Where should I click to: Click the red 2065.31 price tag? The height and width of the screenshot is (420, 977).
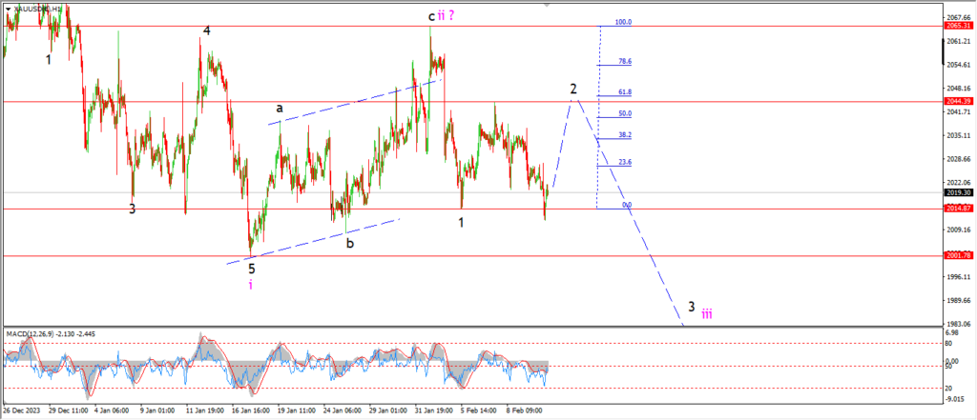click(957, 27)
